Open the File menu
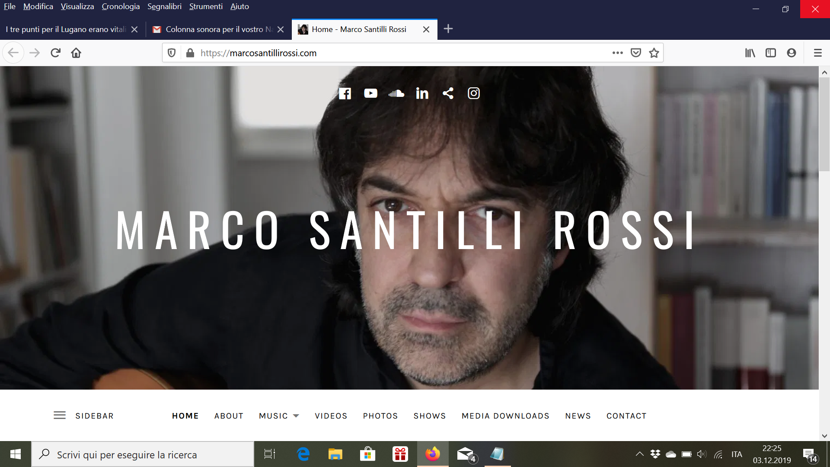Screen dimensions: 830x467 [10, 6]
